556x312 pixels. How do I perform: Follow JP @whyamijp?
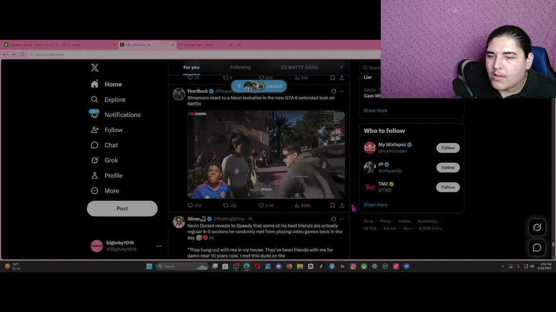point(448,167)
